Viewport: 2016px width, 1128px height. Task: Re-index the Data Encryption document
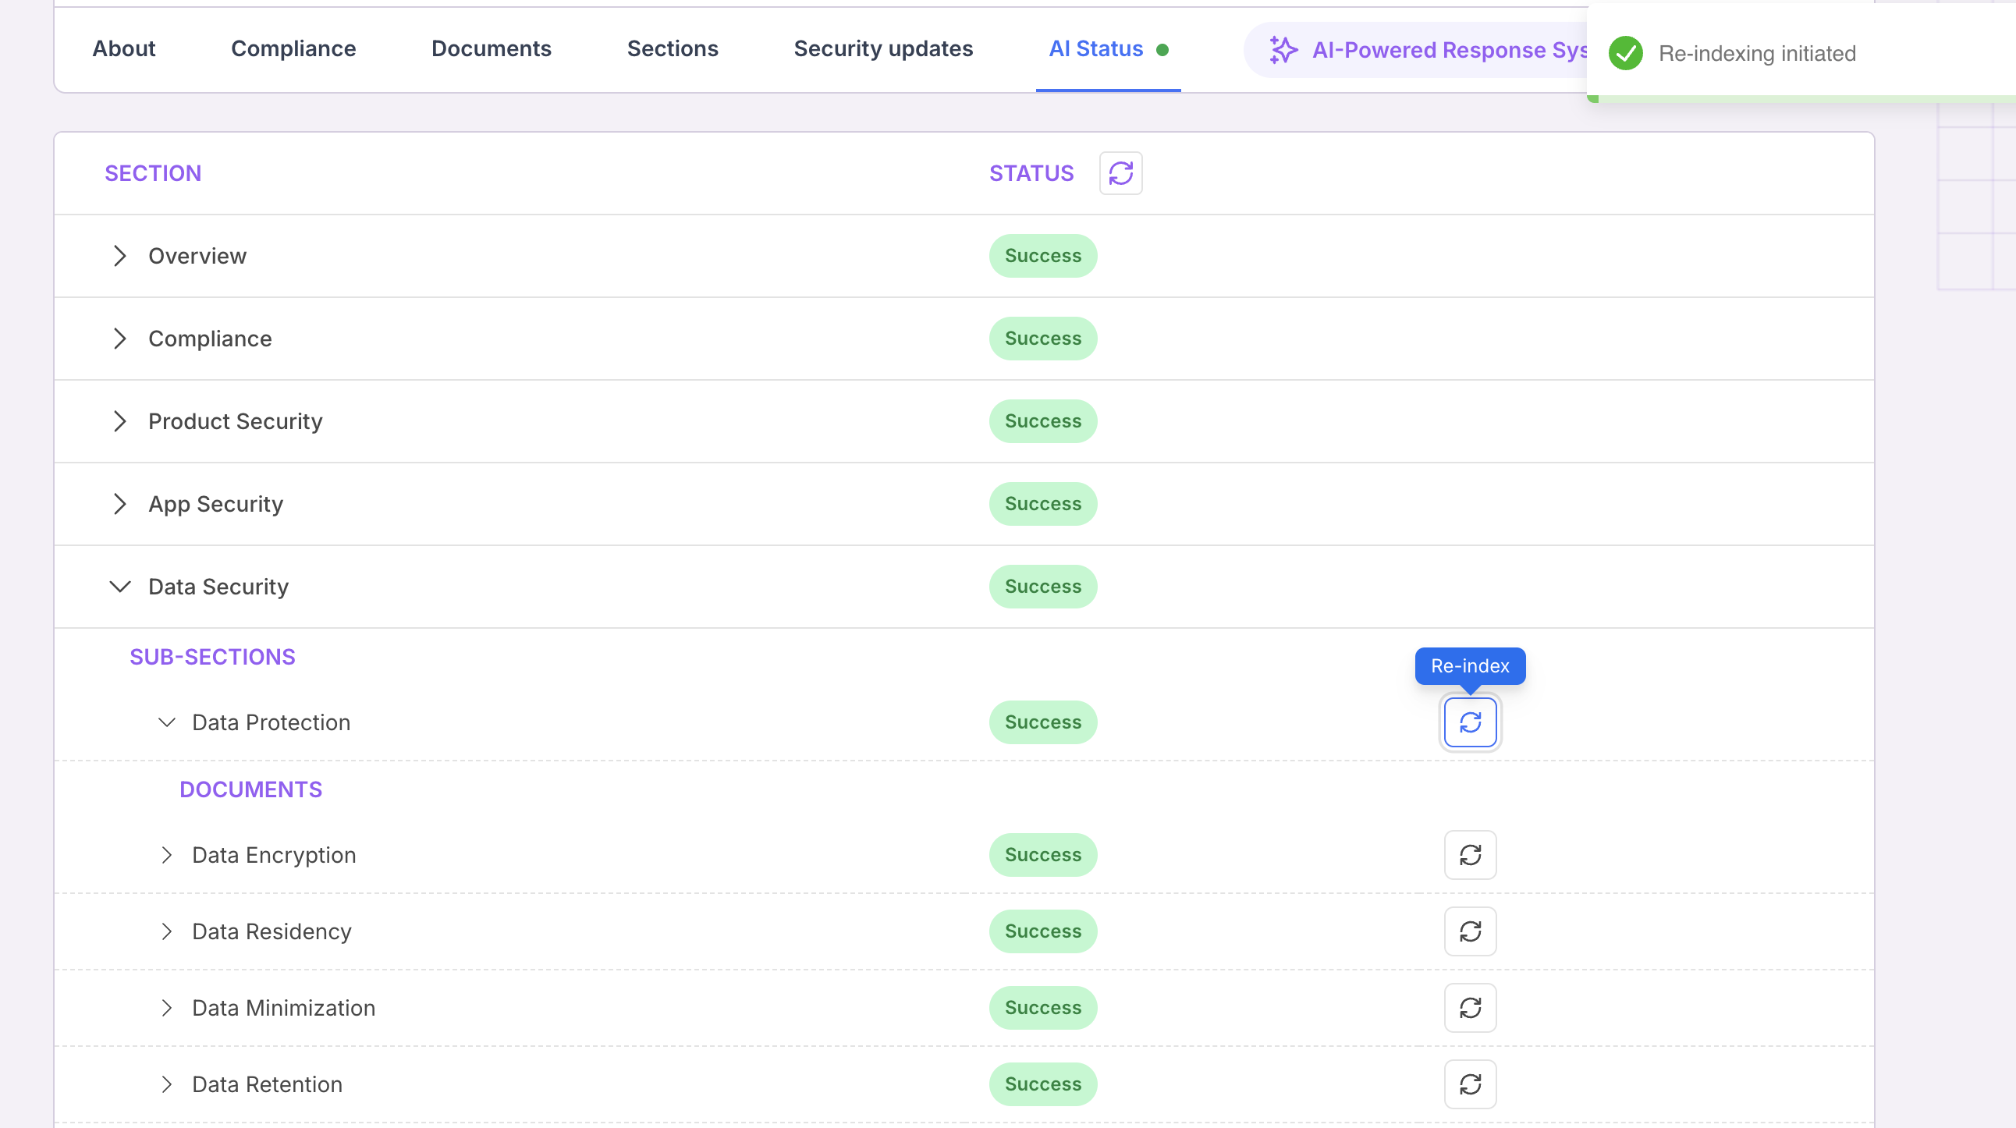tap(1470, 855)
